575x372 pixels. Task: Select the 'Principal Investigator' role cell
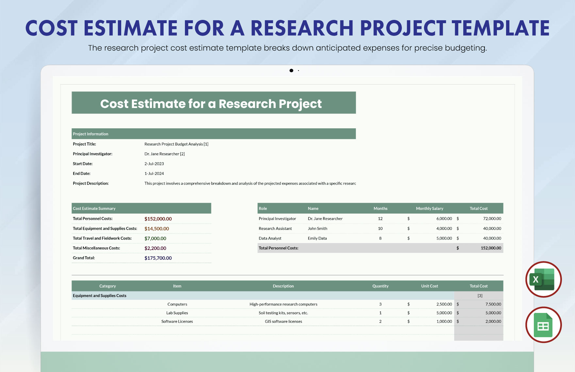277,219
